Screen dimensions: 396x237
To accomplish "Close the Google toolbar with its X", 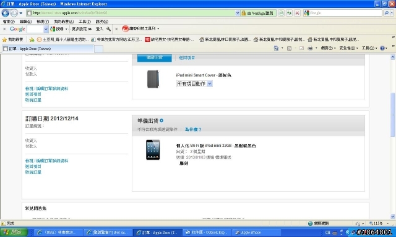I will (x=4, y=29).
